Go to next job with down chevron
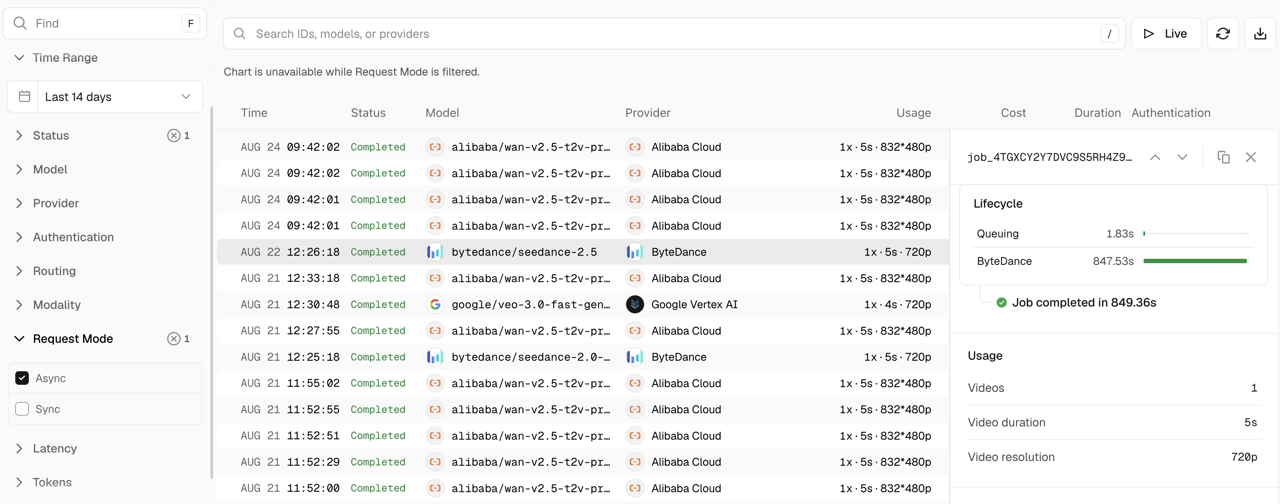Viewport: 1280px width, 504px height. tap(1182, 157)
